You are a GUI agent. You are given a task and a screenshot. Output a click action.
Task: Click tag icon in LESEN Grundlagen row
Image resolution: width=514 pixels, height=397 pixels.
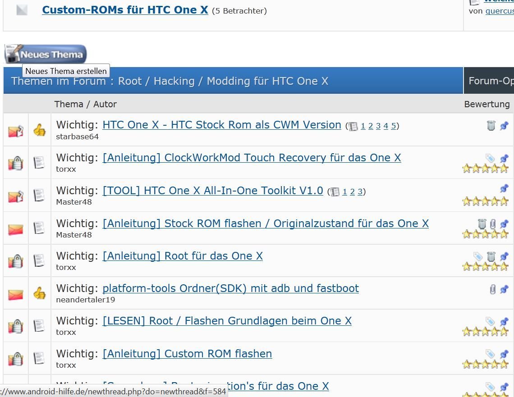tap(490, 321)
